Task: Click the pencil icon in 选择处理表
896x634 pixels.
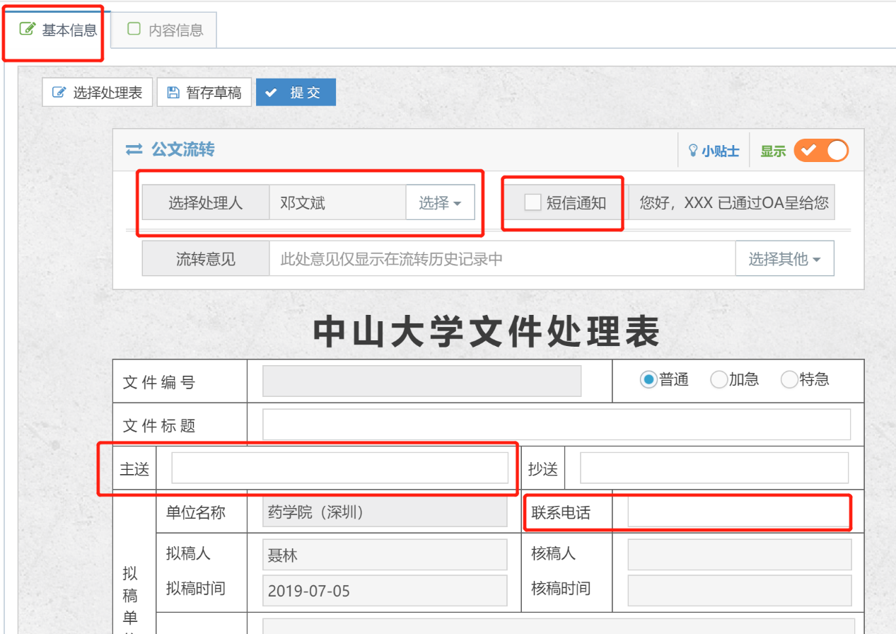Action: pyautogui.click(x=59, y=93)
